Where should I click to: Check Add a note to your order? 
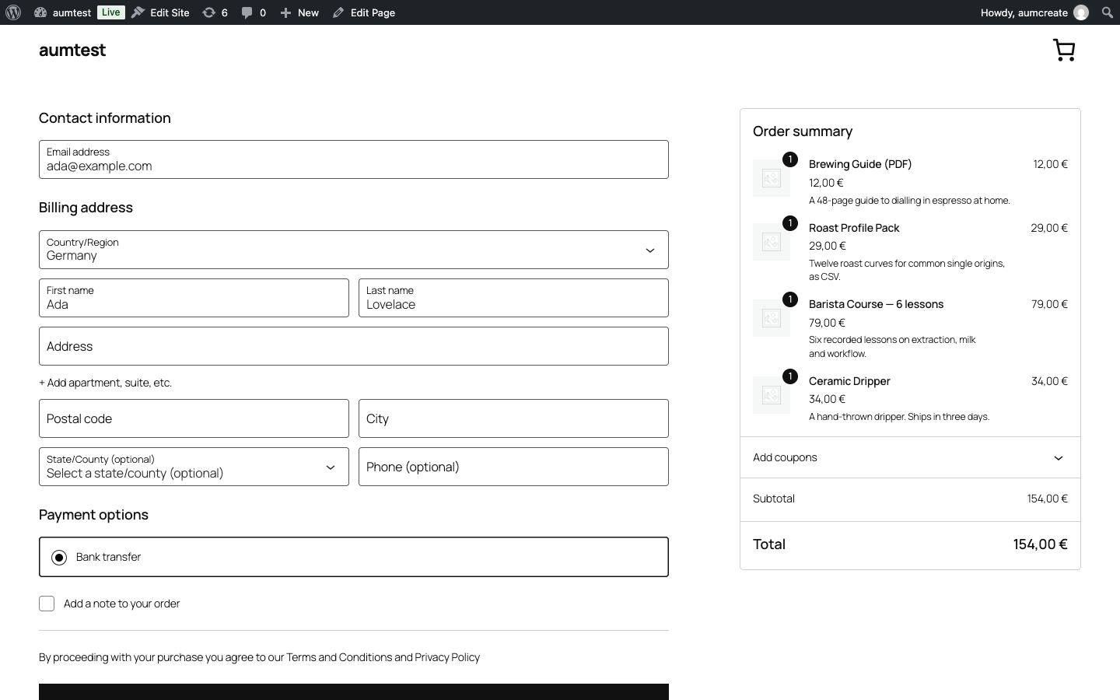(47, 604)
